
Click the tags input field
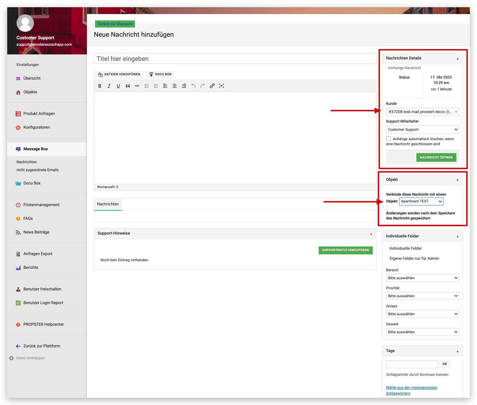(412, 364)
